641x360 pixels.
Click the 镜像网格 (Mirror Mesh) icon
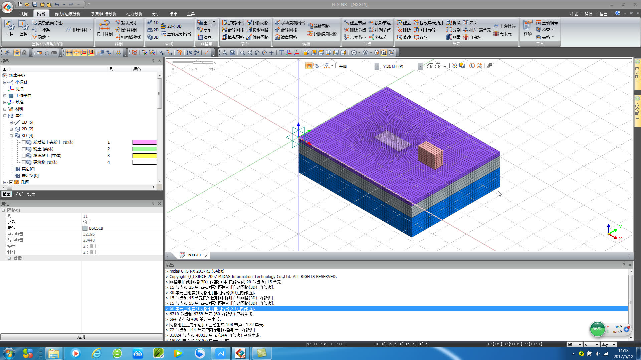tap(286, 37)
